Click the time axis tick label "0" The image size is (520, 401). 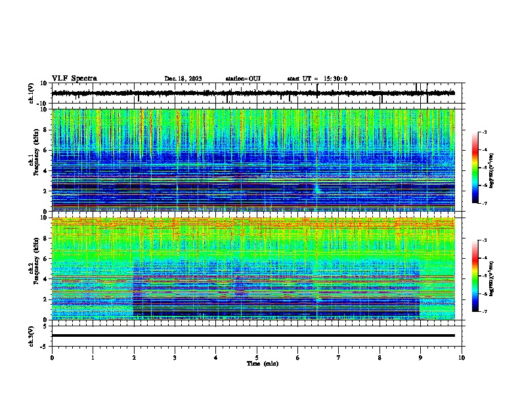pyautogui.click(x=52, y=358)
